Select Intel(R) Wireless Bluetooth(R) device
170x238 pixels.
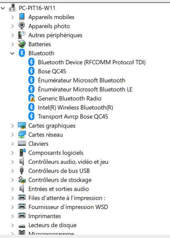pos(76,107)
